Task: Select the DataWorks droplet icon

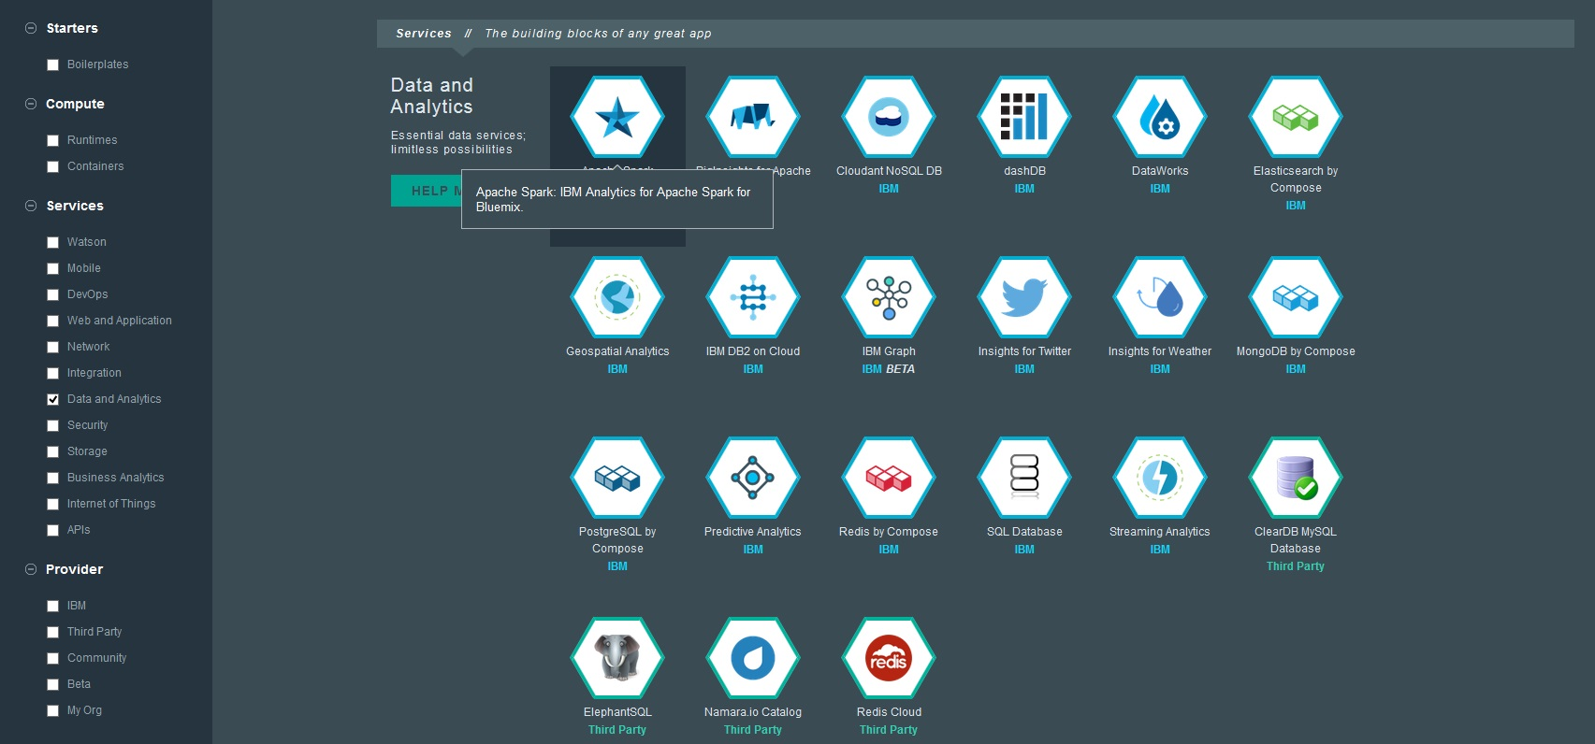Action: coord(1160,118)
